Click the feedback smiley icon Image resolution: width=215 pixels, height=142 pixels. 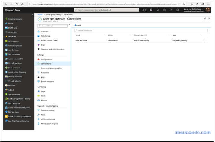click(x=178, y=10)
